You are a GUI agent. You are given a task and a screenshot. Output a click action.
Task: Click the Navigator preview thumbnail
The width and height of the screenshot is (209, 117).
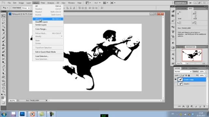click(192, 55)
